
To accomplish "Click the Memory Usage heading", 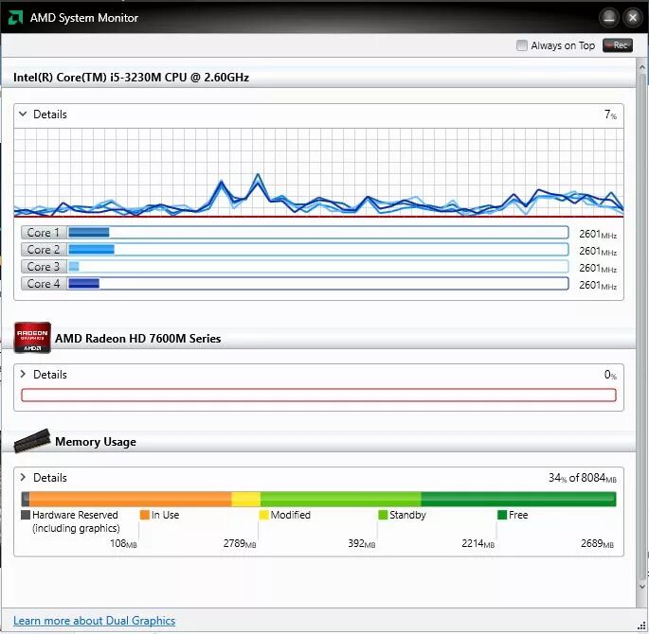I will [96, 442].
